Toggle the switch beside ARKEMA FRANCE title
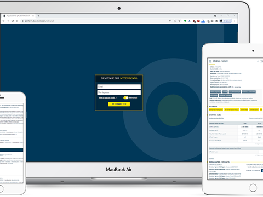 261,61
